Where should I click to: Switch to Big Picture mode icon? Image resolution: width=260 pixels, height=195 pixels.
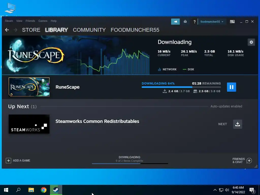pos(232,22)
